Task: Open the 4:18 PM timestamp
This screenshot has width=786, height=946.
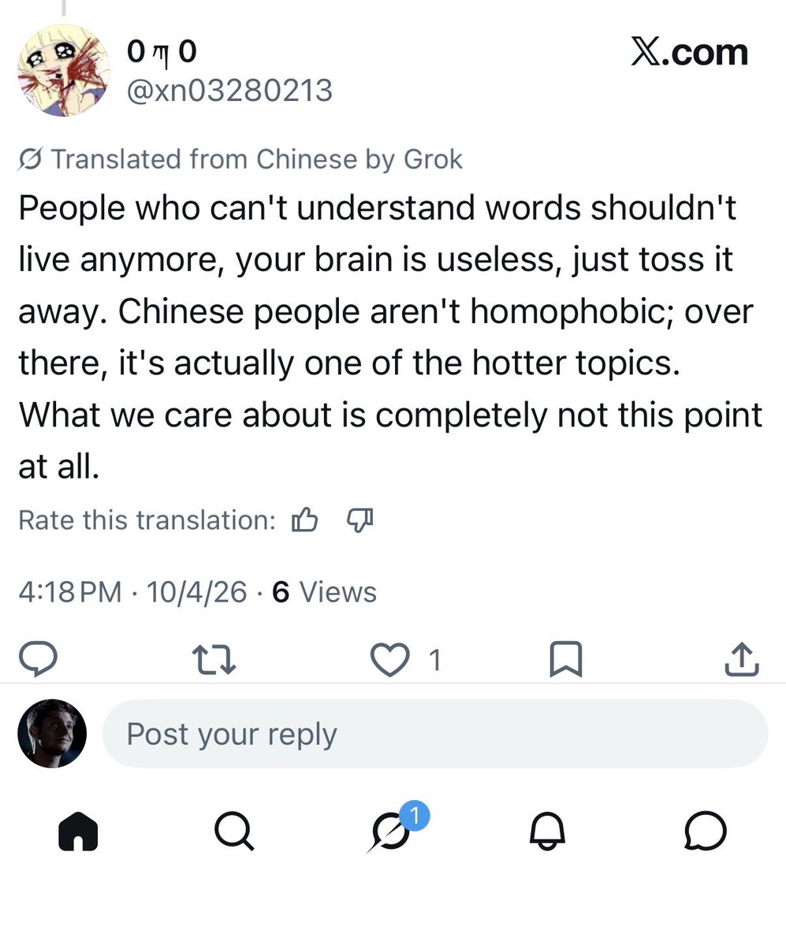Action: (x=70, y=592)
